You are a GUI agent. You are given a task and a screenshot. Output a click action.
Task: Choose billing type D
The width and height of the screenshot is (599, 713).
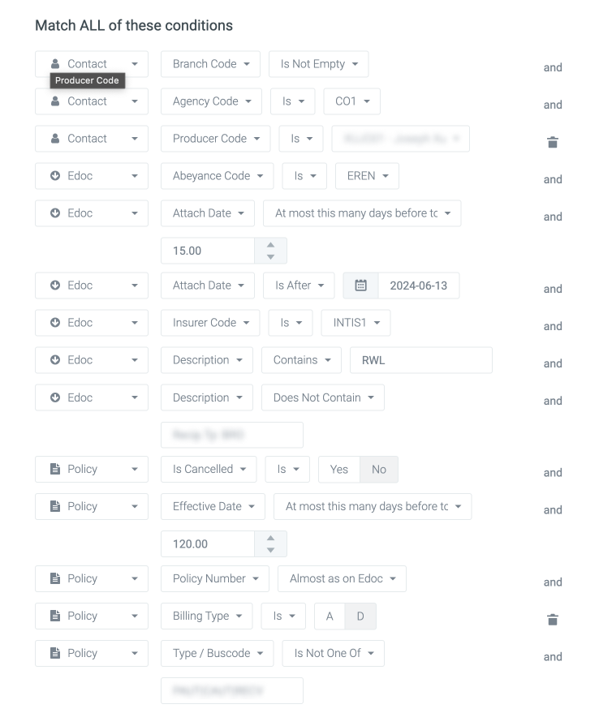click(x=360, y=616)
